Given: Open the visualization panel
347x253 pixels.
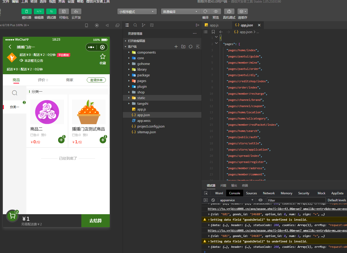Looking at the screenshot, I should tap(64, 11).
